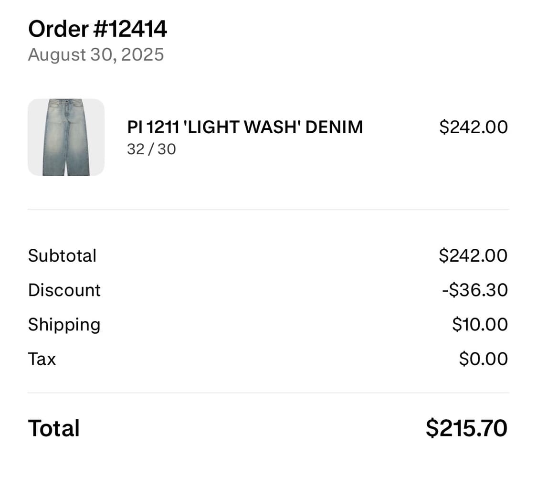Click the divider line below the product row
Image resolution: width=537 pixels, height=477 pixels.
268,209
